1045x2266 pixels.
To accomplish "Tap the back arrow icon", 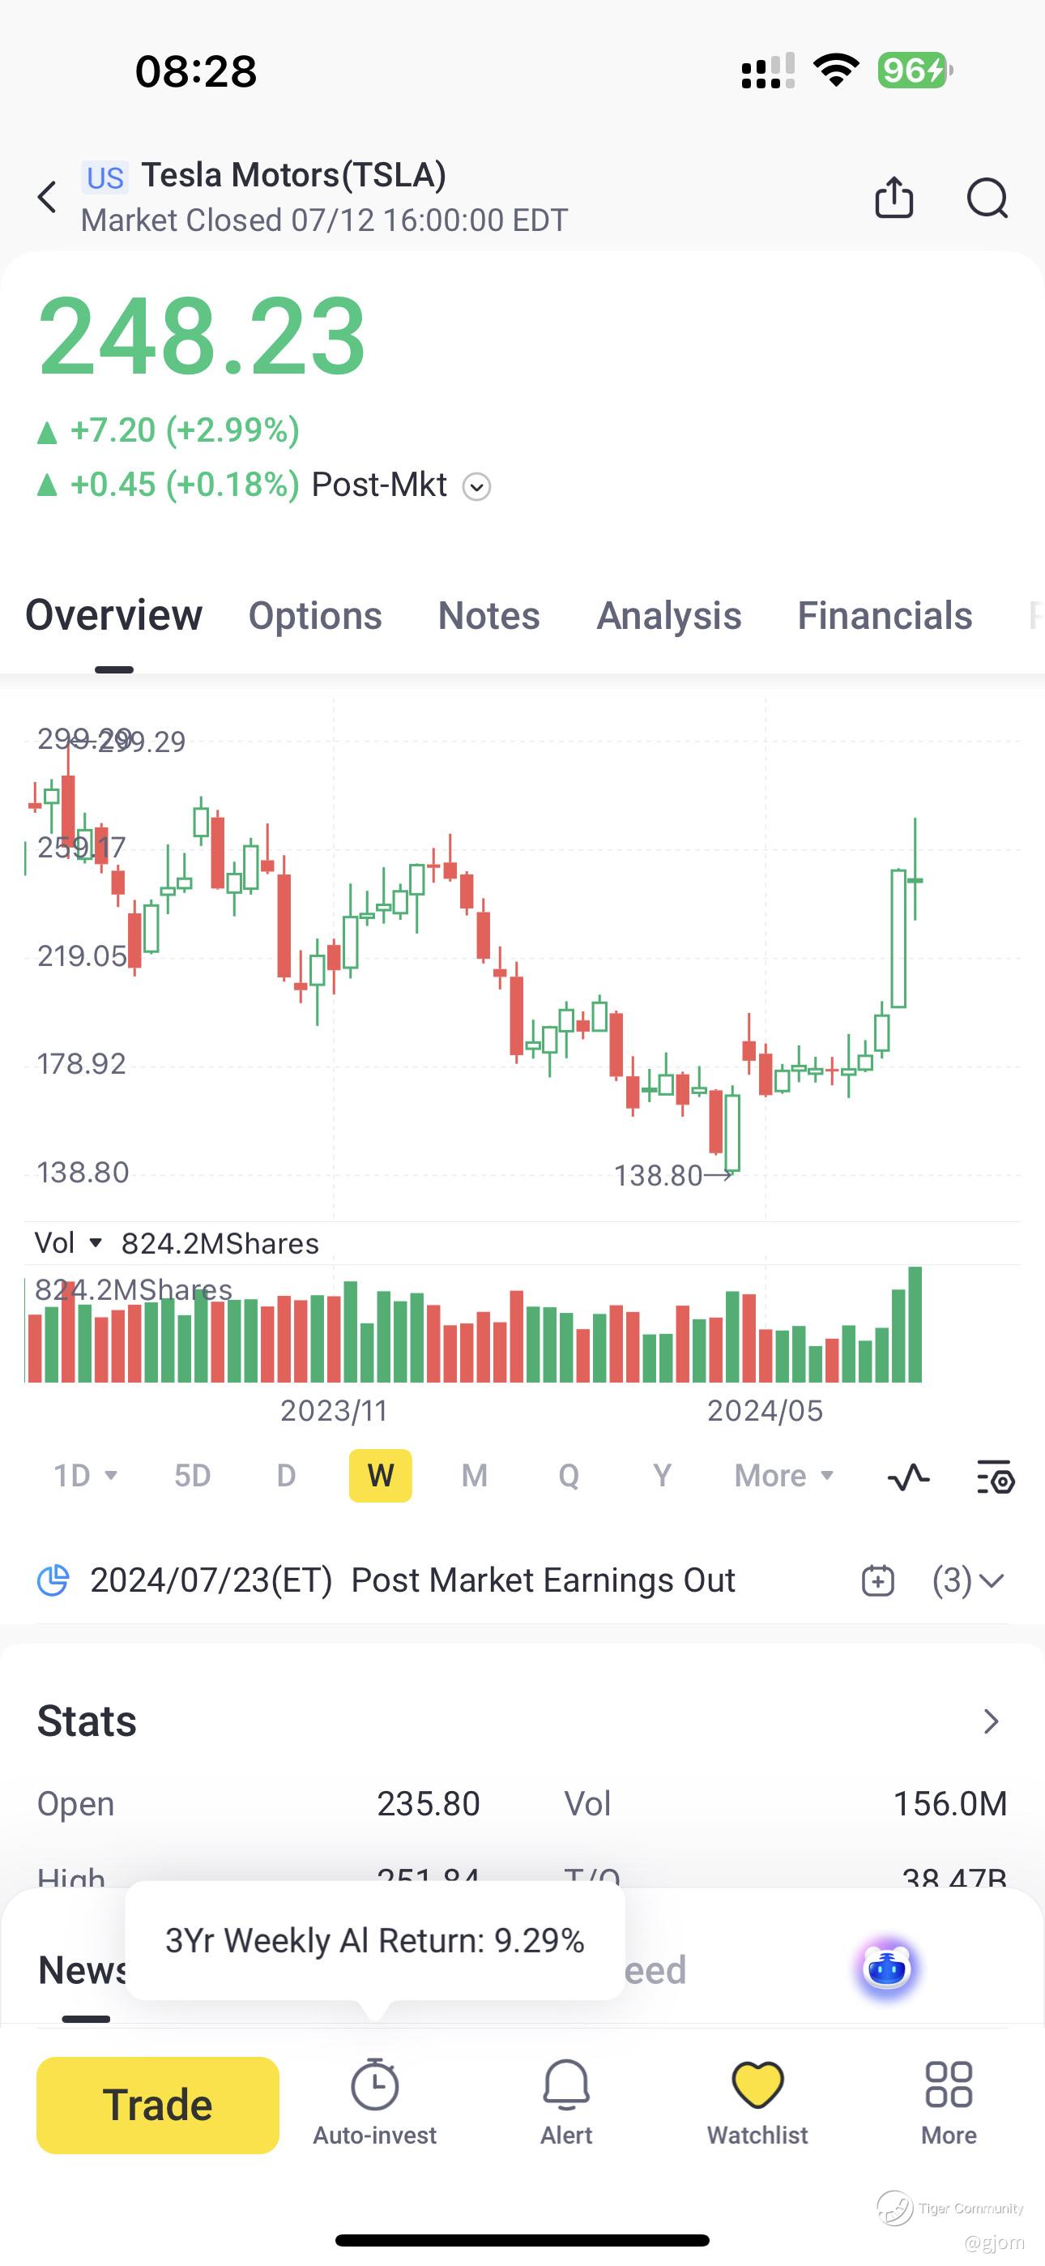I will coord(48,197).
